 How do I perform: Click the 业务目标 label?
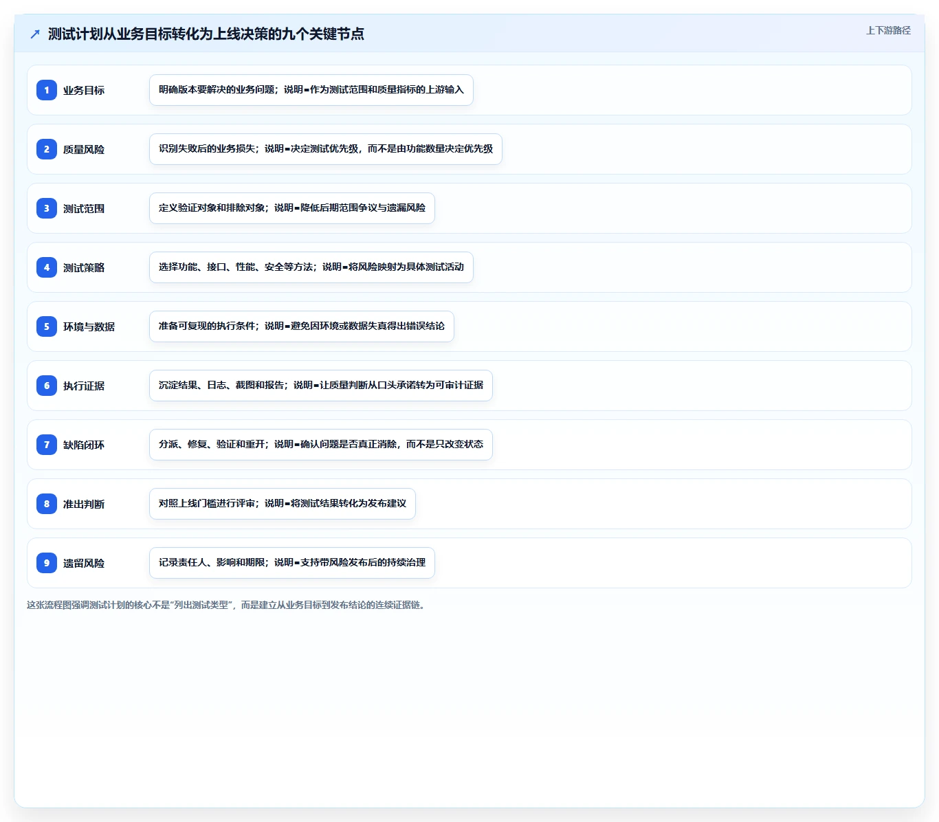point(84,90)
